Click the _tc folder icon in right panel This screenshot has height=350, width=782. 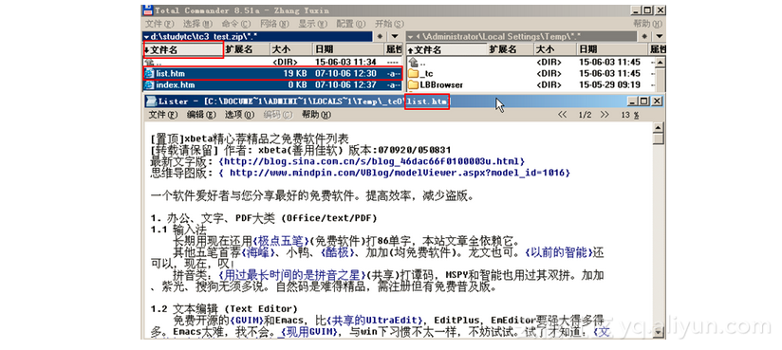413,74
